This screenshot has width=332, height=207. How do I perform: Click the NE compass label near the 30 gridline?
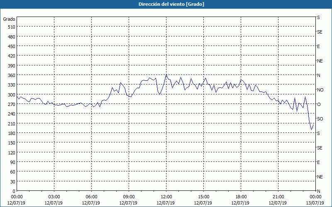click(320, 177)
